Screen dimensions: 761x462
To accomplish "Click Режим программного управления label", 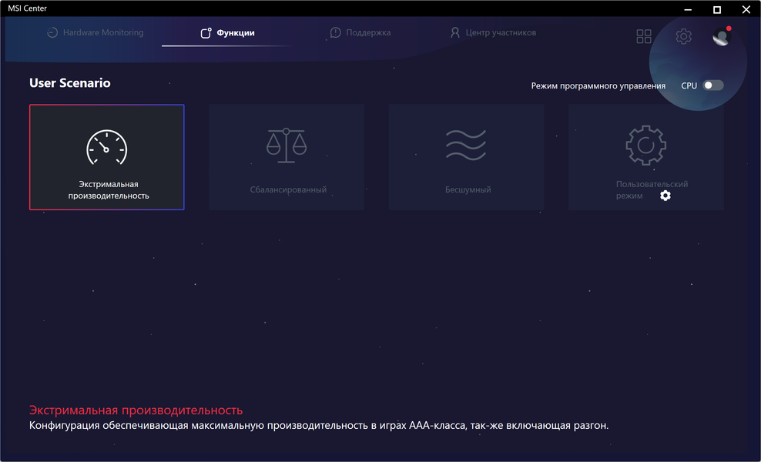I will coord(598,86).
